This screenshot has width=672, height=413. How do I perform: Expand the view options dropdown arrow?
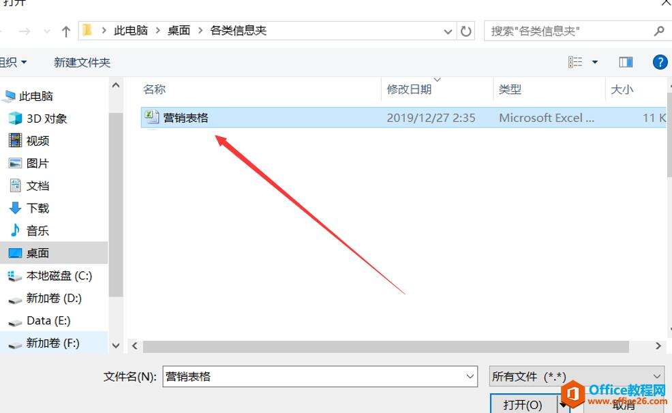pyautogui.click(x=595, y=62)
